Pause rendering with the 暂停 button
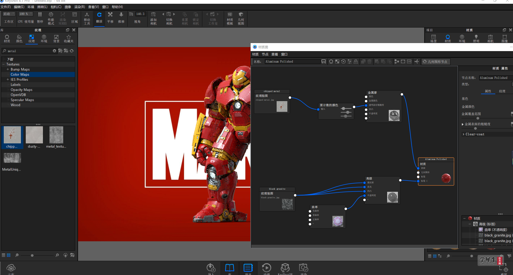 tap(40, 18)
